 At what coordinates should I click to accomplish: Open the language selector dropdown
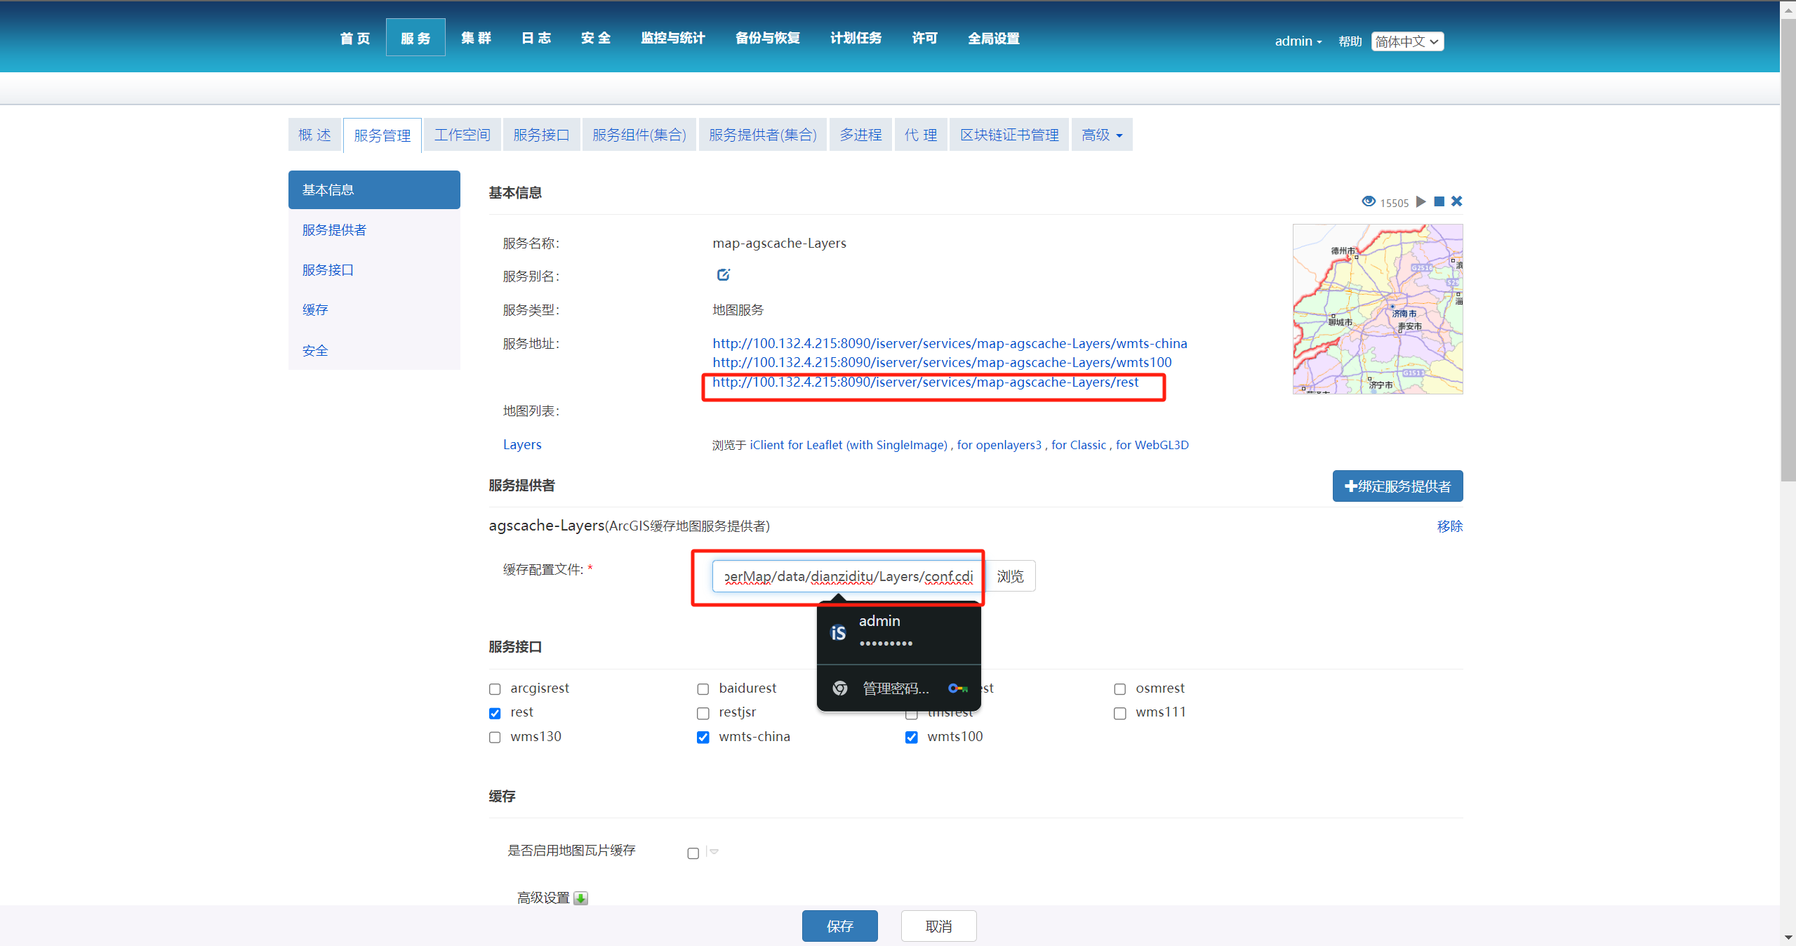click(1407, 41)
